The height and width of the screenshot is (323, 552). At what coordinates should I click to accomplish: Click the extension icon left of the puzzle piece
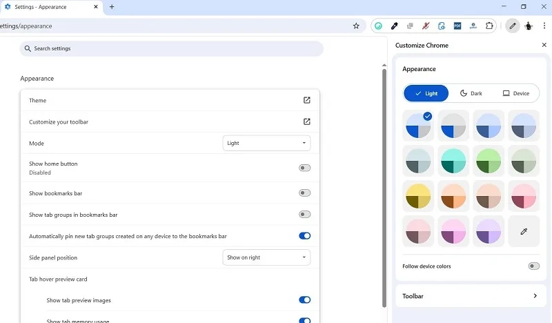point(473,26)
